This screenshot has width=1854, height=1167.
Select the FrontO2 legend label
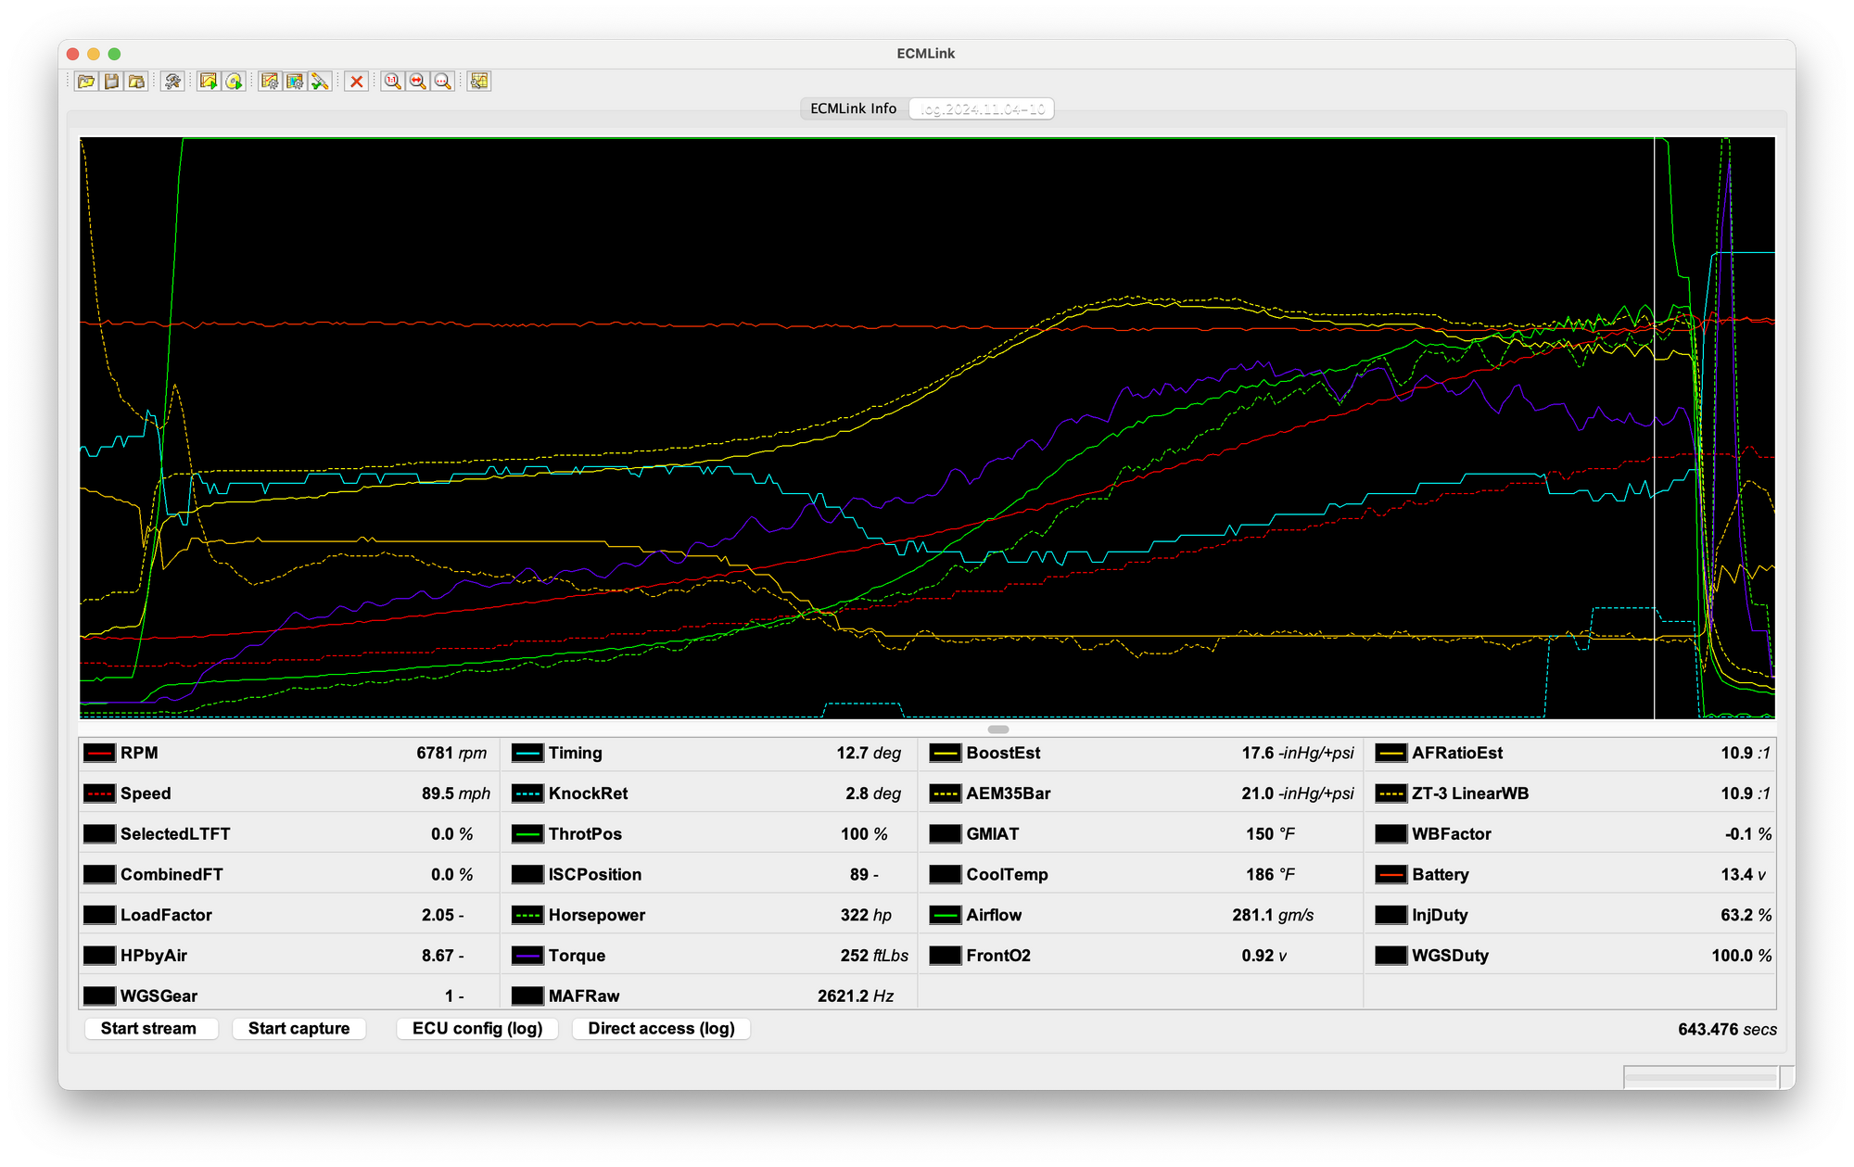[x=997, y=955]
